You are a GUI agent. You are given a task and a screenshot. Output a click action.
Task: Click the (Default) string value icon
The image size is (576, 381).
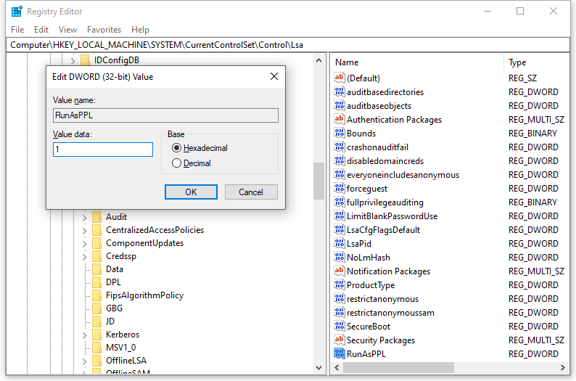click(339, 78)
